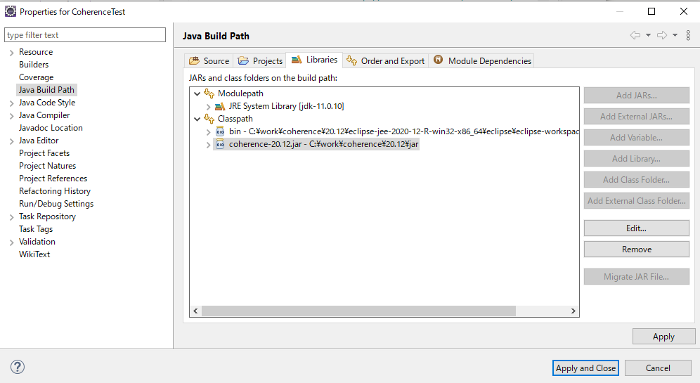Viewport: 700px width, 383px height.
Task: Select Javadoc Location item
Action: (x=51, y=128)
